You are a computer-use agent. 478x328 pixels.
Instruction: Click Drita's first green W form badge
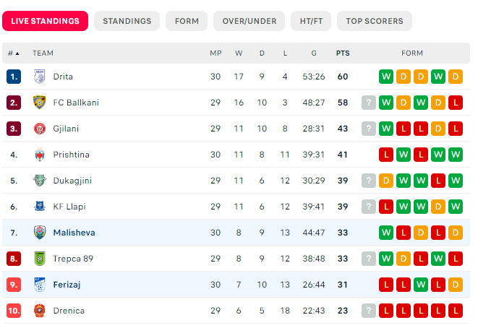386,77
